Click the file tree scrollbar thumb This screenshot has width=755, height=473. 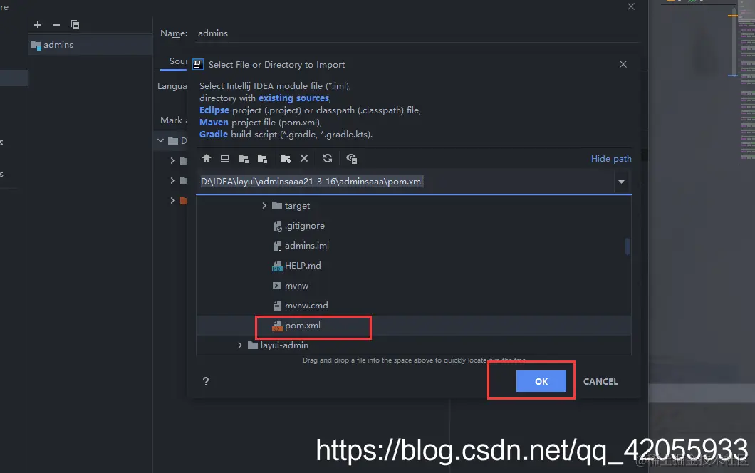click(x=628, y=246)
